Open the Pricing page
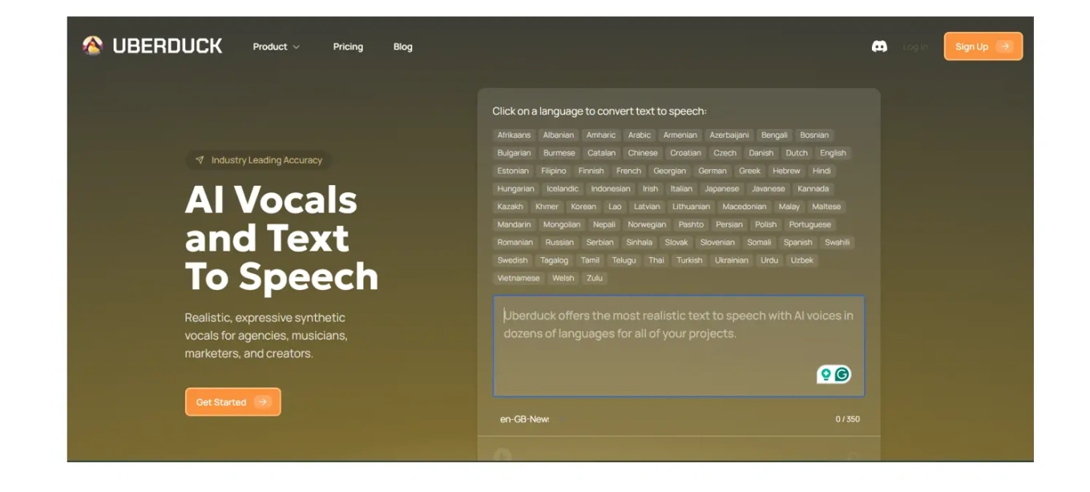Viewport: 1090px width, 492px height. point(348,46)
